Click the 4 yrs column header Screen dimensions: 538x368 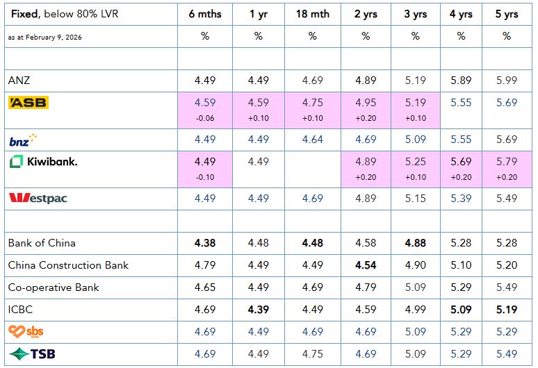coord(461,14)
